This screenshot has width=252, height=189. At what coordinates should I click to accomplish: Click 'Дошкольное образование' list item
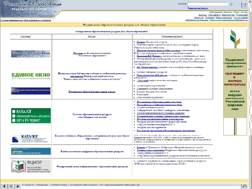[x=151, y=86]
